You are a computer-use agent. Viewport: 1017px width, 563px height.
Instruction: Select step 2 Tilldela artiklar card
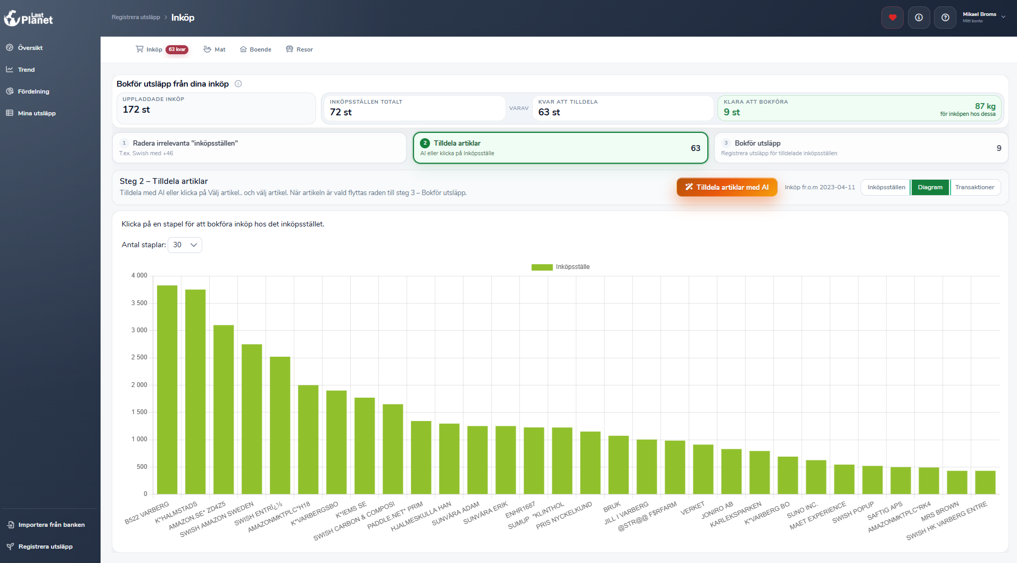[x=560, y=148]
